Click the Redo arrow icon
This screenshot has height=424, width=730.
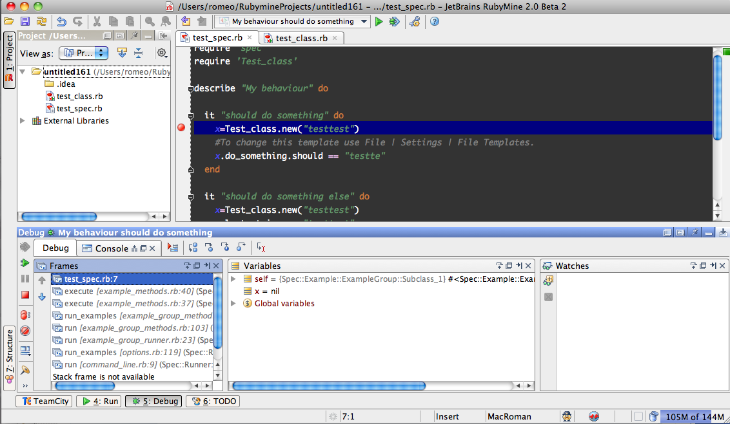pyautogui.click(x=77, y=21)
